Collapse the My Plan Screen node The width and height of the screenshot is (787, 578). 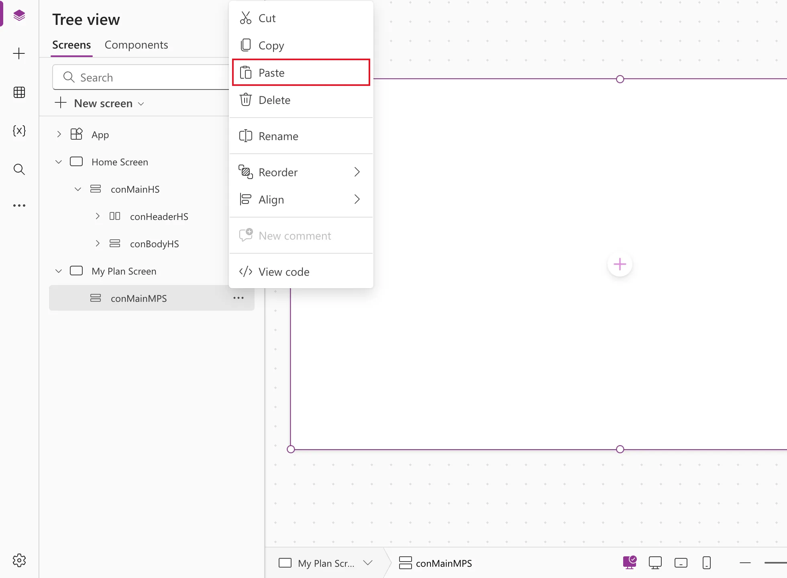click(59, 271)
